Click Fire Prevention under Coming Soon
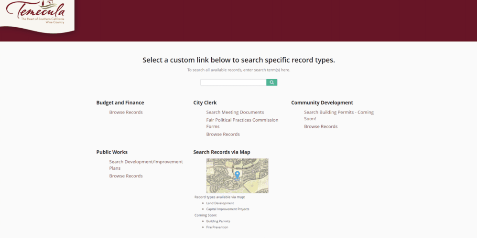The width and height of the screenshot is (477, 238). pos(217,227)
